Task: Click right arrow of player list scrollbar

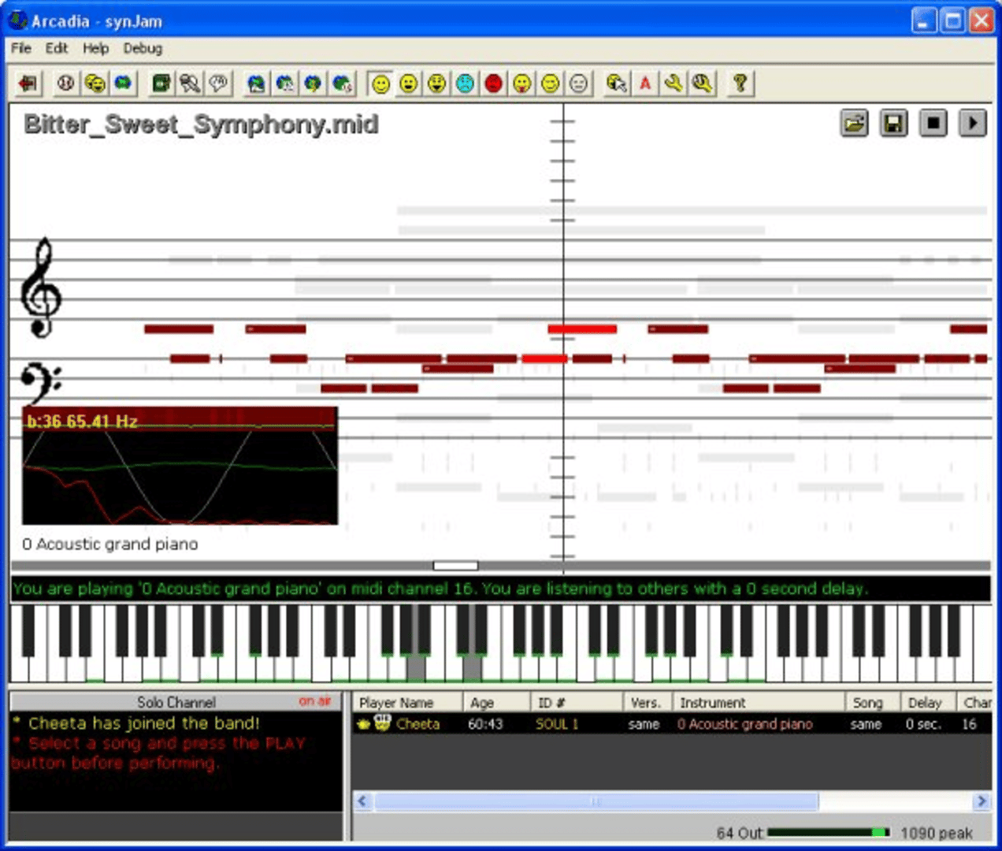Action: (982, 801)
